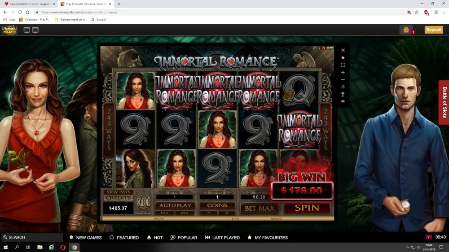Open NEW GAMES category
This screenshot has width=449, height=252.
pos(86,237)
